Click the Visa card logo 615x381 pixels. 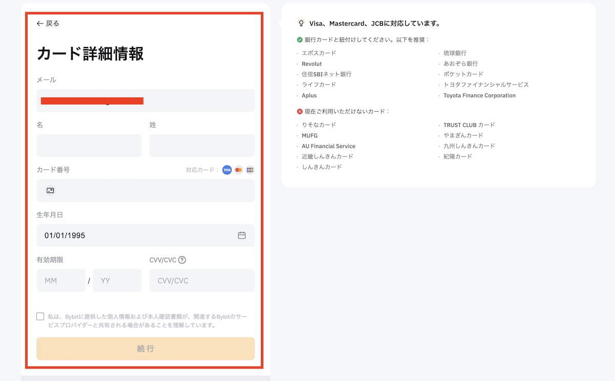click(227, 170)
